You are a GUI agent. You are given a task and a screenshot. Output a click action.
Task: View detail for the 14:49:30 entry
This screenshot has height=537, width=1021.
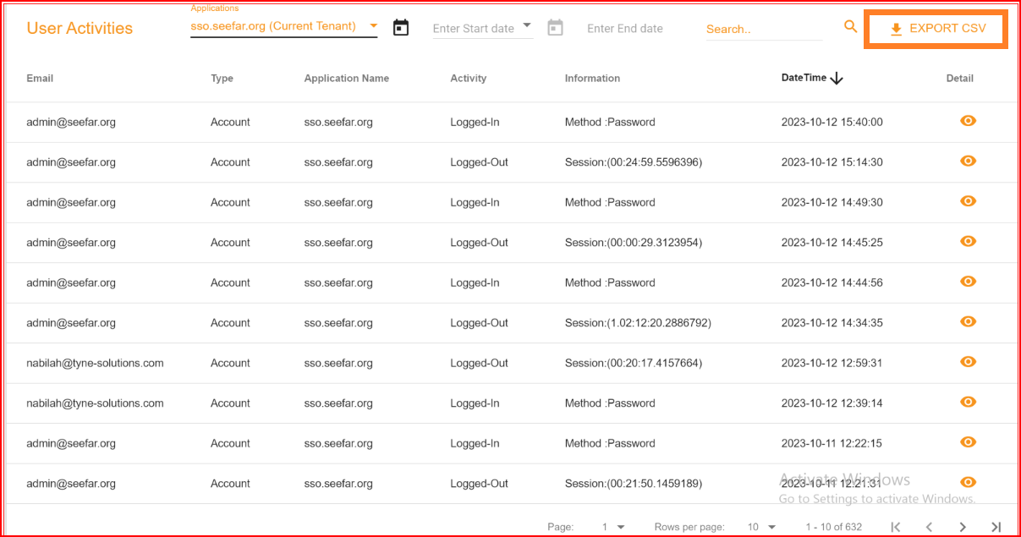pos(969,201)
